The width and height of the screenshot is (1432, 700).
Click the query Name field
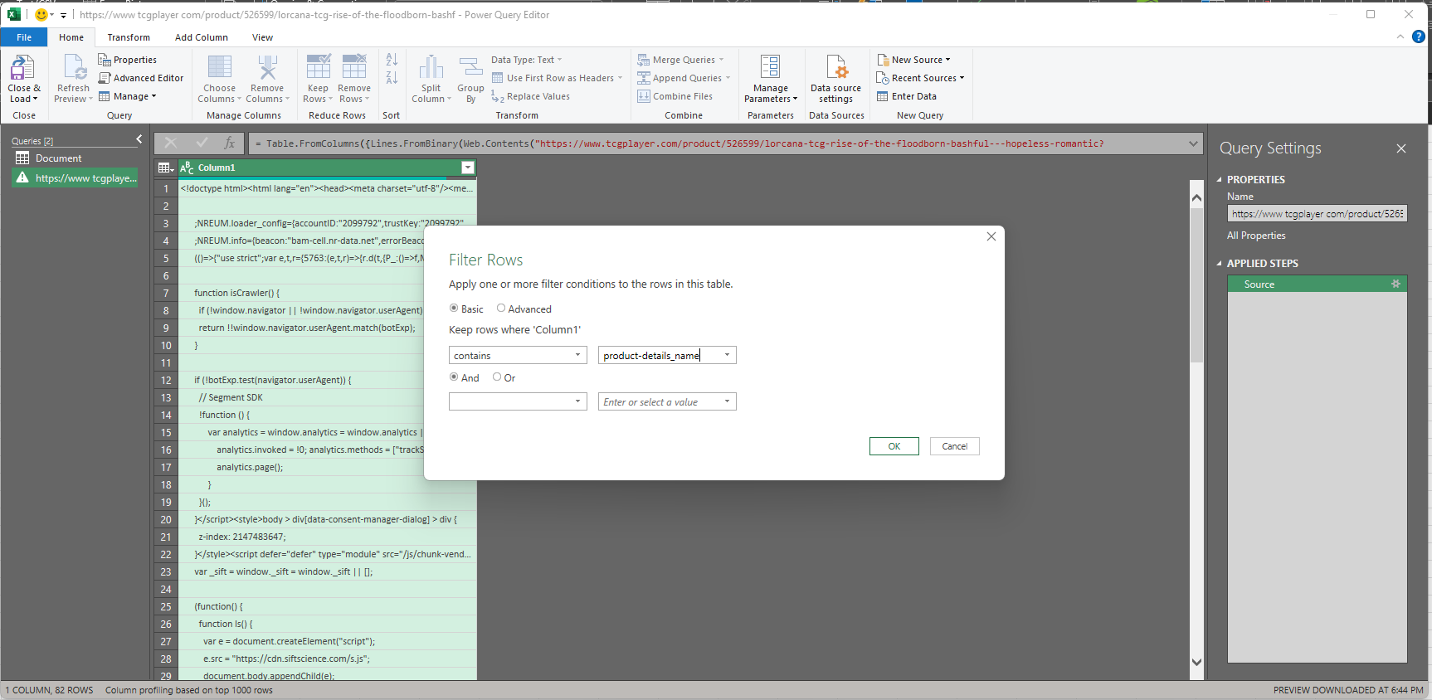click(x=1318, y=214)
